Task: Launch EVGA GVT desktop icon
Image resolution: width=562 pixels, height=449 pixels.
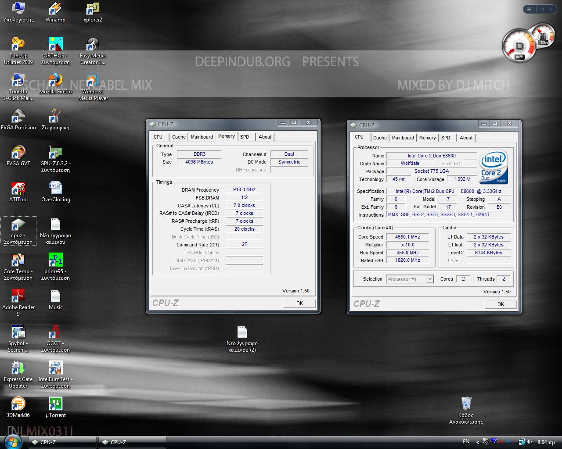Action: [x=18, y=156]
